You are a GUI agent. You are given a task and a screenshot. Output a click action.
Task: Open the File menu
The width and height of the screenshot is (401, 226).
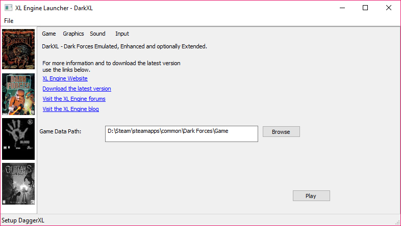click(x=9, y=21)
